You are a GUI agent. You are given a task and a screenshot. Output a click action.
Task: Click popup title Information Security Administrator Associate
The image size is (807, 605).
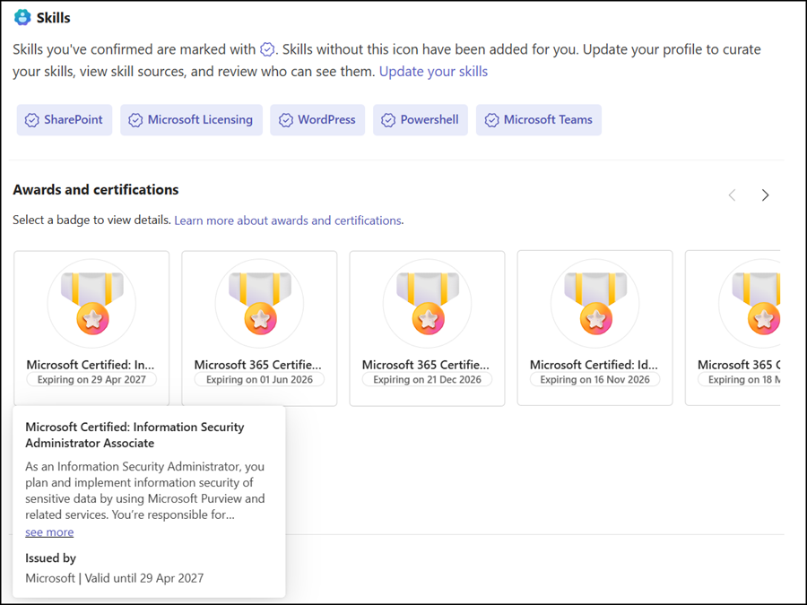coord(134,435)
